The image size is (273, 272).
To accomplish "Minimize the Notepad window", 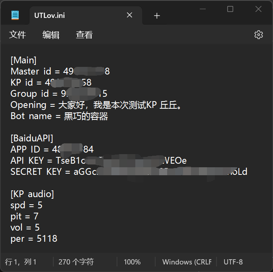I will (202, 9).
